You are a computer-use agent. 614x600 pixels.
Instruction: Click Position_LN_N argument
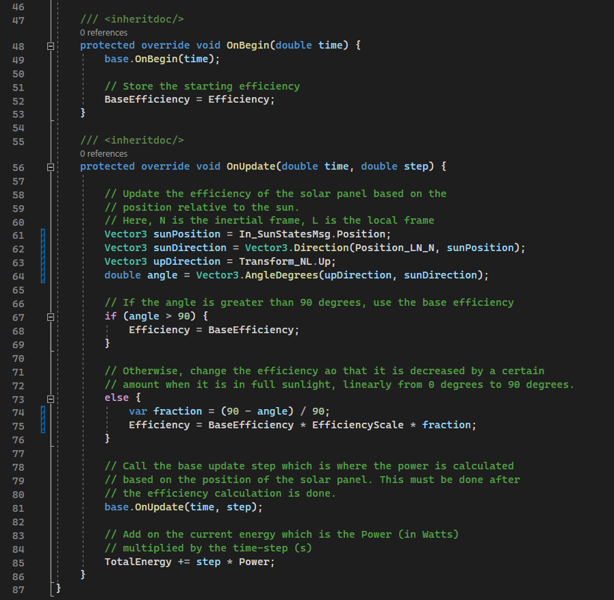pyautogui.click(x=395, y=248)
